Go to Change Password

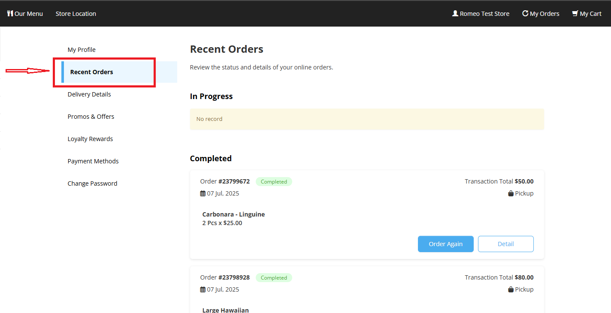(92, 183)
